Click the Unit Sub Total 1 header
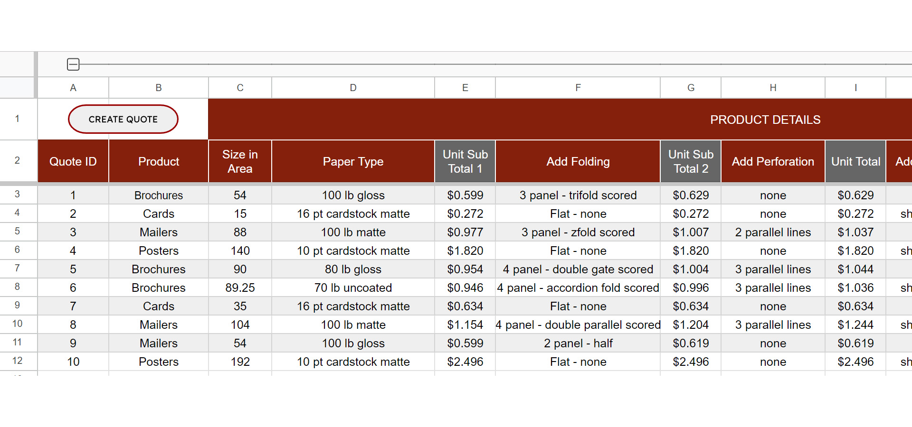912x427 pixels. coord(465,162)
